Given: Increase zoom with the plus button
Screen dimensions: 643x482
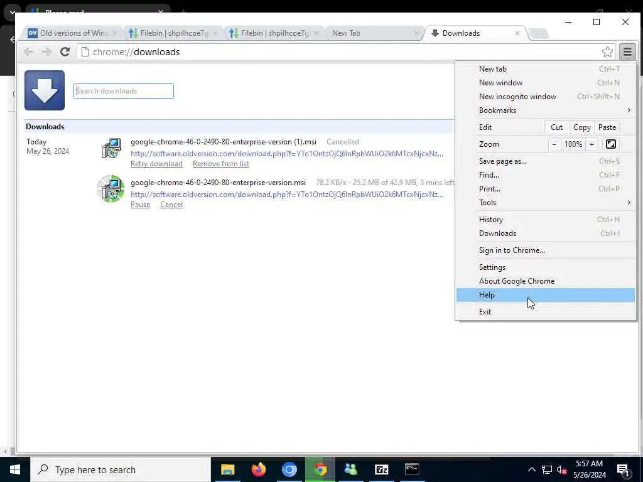Looking at the screenshot, I should pyautogui.click(x=592, y=144).
